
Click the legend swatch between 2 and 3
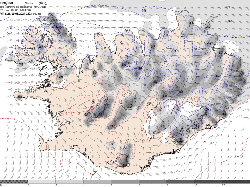point(125,182)
